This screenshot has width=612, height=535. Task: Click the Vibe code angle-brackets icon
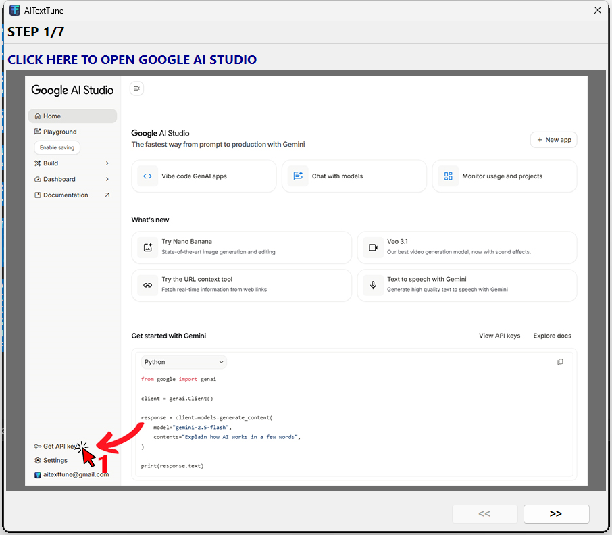tap(147, 176)
